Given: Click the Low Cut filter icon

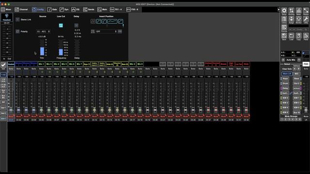Looking at the screenshot, I should pyautogui.click(x=61, y=26).
